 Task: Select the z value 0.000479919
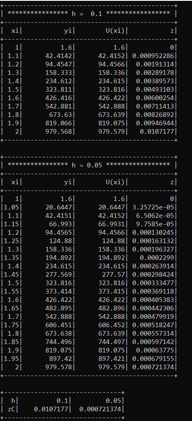tap(153, 317)
